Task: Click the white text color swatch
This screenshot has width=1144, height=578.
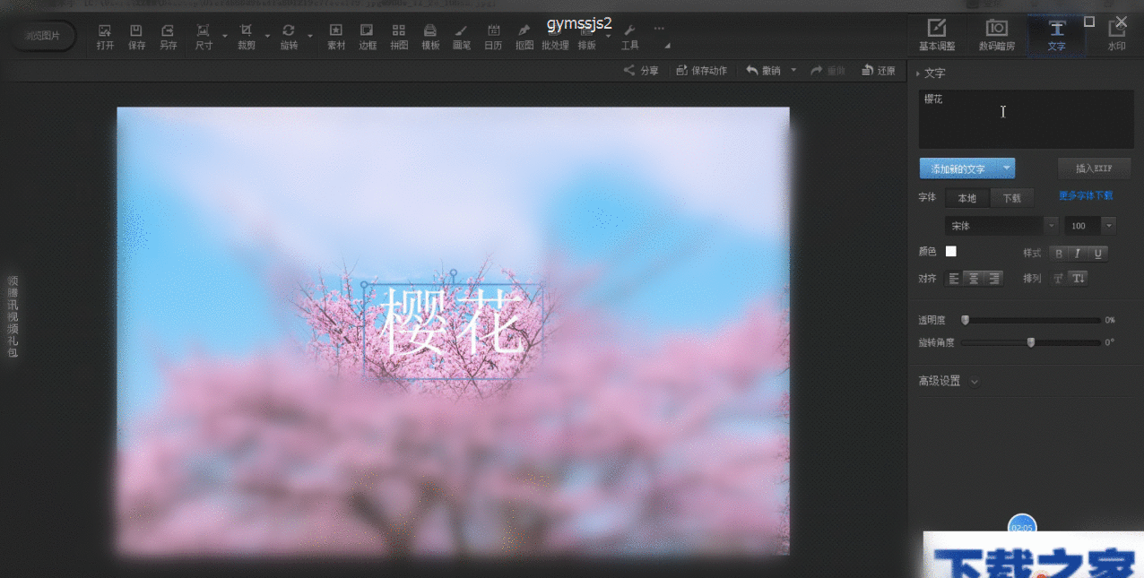Action: 950,252
